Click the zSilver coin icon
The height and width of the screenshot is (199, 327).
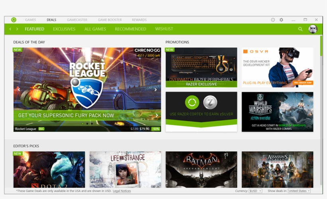[x=210, y=102]
